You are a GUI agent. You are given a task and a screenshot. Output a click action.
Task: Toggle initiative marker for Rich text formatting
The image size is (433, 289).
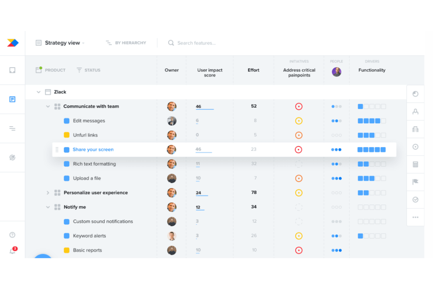tap(299, 164)
